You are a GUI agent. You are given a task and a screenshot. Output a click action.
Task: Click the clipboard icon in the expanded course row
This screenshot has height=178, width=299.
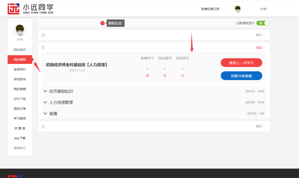pyautogui.click(x=43, y=48)
